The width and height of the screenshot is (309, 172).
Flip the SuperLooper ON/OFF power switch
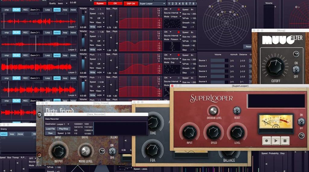(301, 122)
